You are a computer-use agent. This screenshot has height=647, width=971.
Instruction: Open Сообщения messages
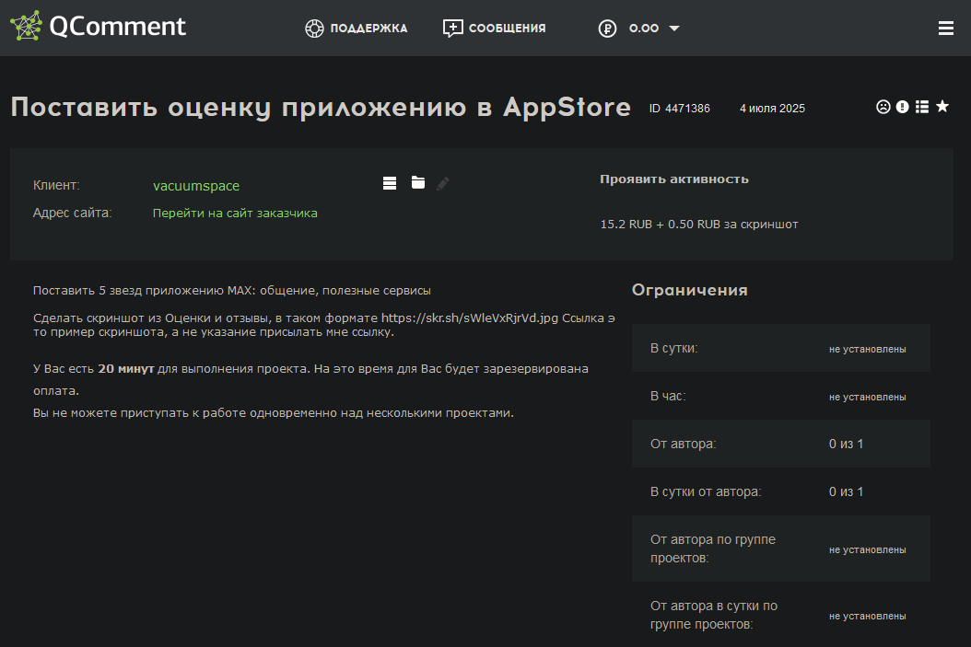click(507, 29)
